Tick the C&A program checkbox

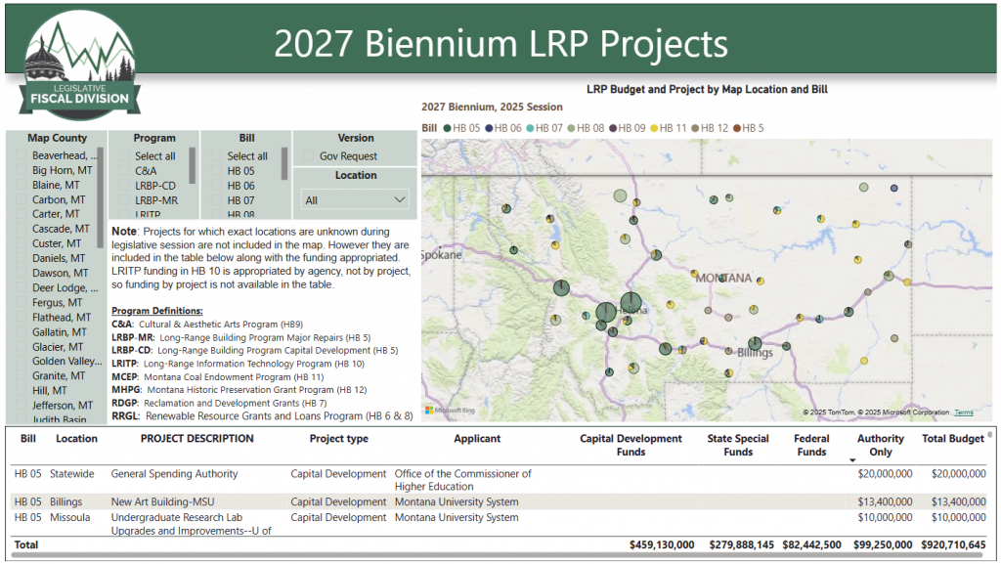pos(124,171)
